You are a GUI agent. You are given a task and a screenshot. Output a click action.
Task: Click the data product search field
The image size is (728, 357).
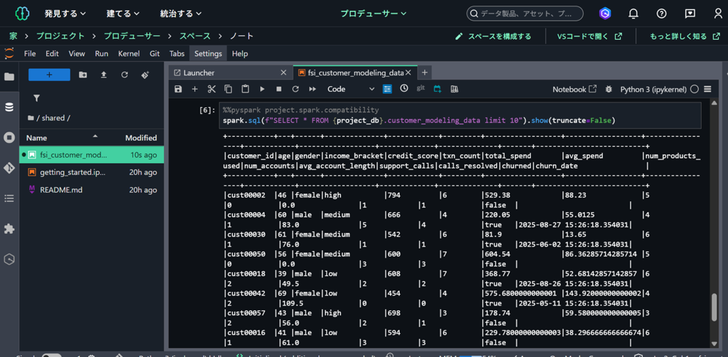525,13
